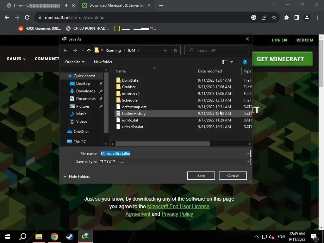324x243 pixels.
Task: Click the Cancel button
Action: 233,175
